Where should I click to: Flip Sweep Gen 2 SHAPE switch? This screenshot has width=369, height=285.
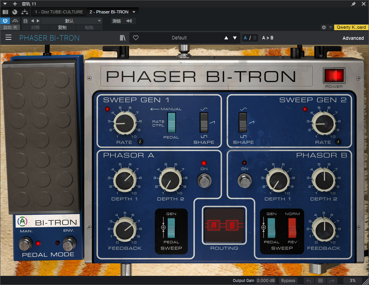point(243,122)
